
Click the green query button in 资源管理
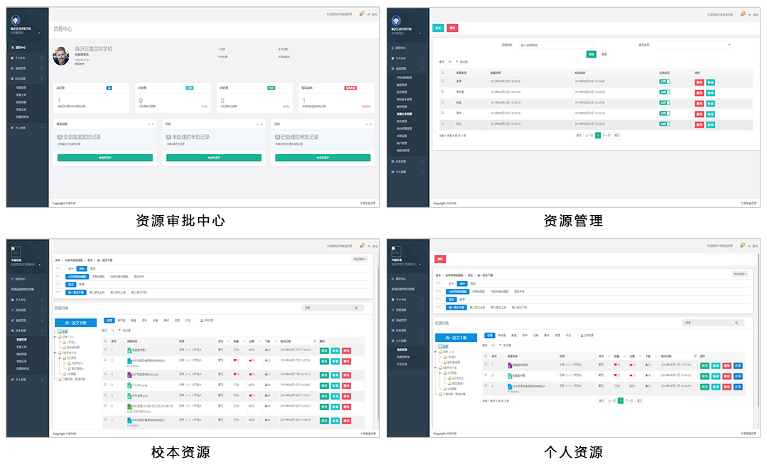(x=592, y=54)
